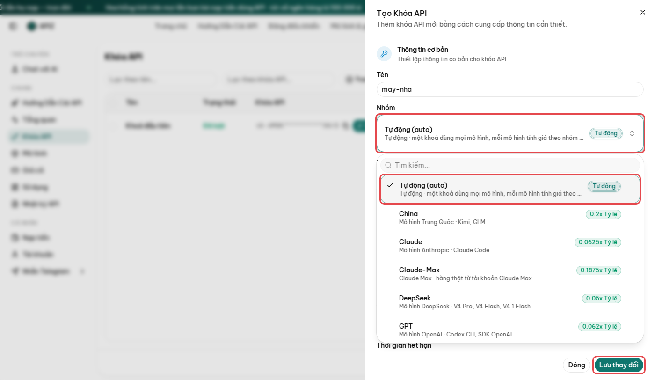Click the up-down chevron in Nhóm selector

(x=632, y=133)
